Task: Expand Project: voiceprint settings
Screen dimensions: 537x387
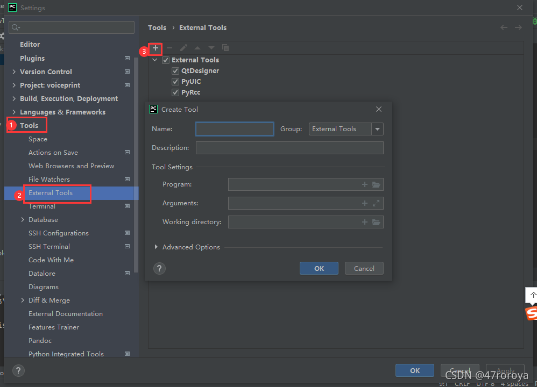Action: point(13,85)
